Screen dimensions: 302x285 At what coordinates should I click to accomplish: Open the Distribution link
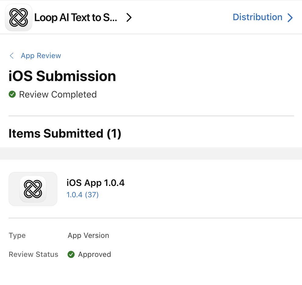click(257, 17)
